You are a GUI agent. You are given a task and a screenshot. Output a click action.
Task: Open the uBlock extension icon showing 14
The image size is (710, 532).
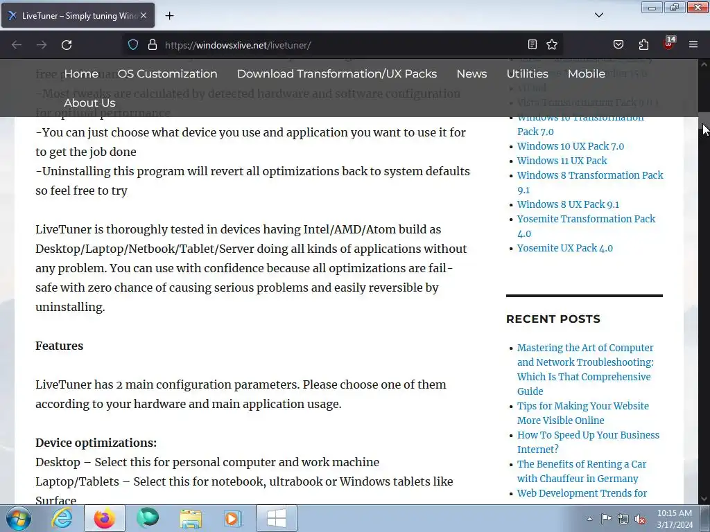tap(669, 44)
